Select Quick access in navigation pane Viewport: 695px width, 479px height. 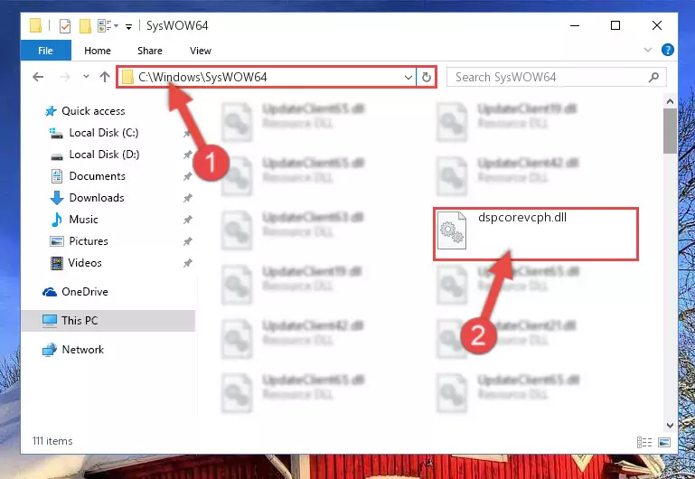point(93,111)
